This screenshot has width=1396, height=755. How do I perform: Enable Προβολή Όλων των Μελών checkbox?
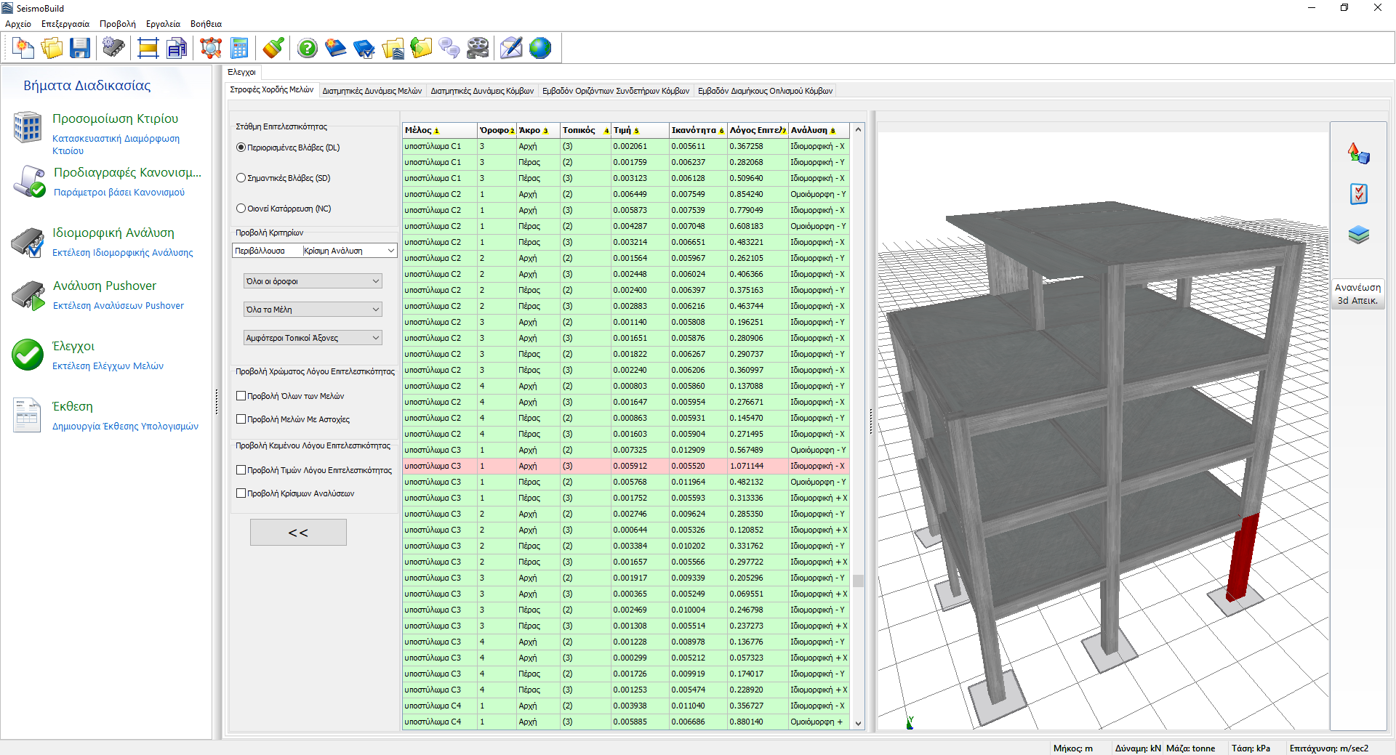coord(241,396)
